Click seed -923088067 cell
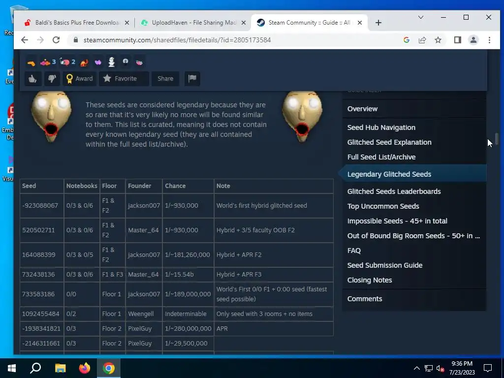 pyautogui.click(x=42, y=206)
